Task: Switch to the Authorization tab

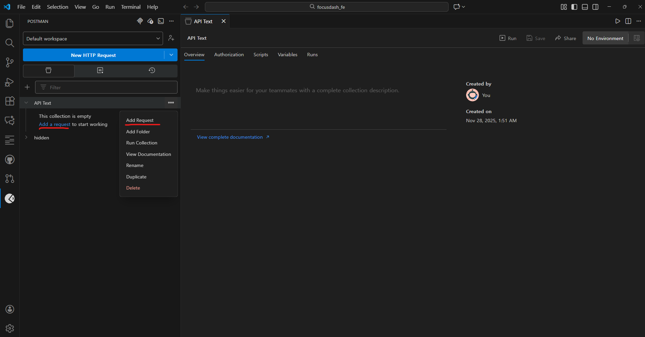Action: (x=229, y=55)
